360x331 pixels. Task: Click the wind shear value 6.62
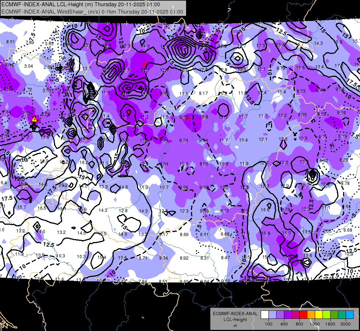(324, 161)
